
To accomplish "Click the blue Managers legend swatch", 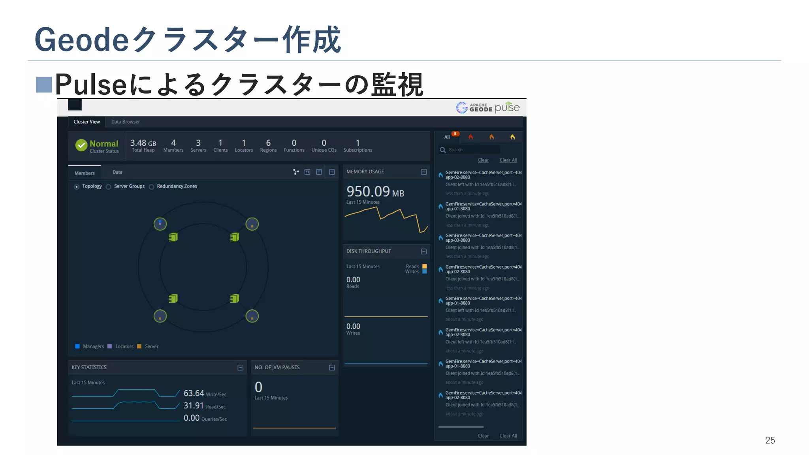I will click(77, 346).
